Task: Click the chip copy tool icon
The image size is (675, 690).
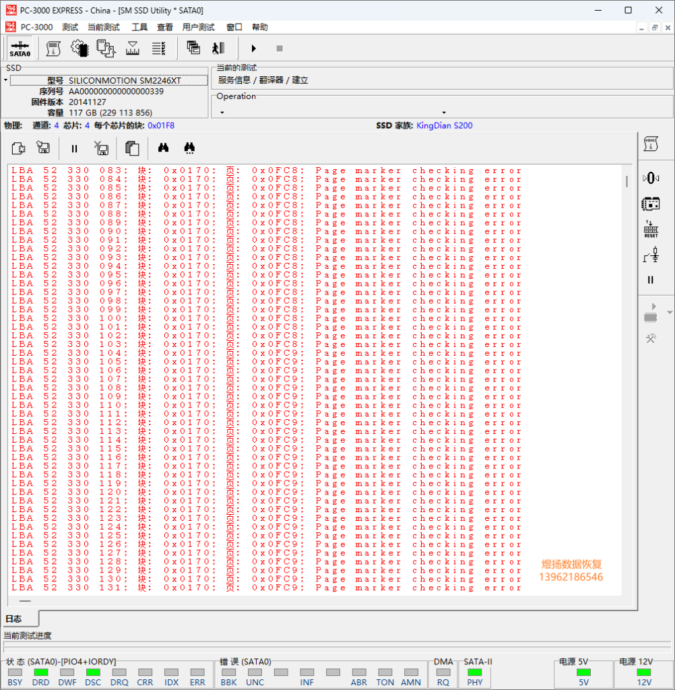Action: tap(106, 49)
